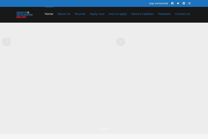This screenshot has height=139, width=208.
Task: Open the Twitter social icon
Action: click(178, 3)
